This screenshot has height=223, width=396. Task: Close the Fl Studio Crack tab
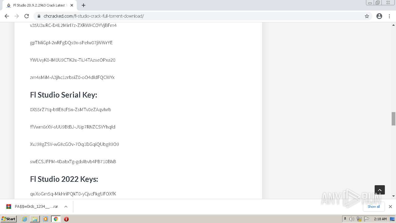pos(72,5)
